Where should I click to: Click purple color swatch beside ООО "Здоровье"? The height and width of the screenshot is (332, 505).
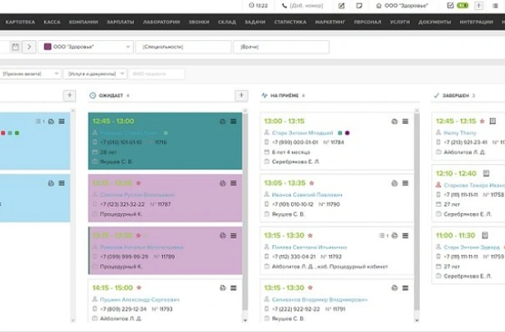[47, 47]
